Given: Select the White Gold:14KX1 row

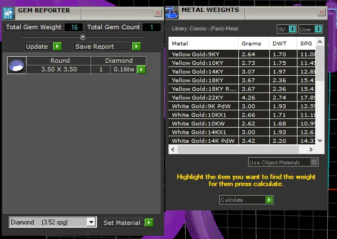Looking at the screenshot, I should [x=242, y=132].
